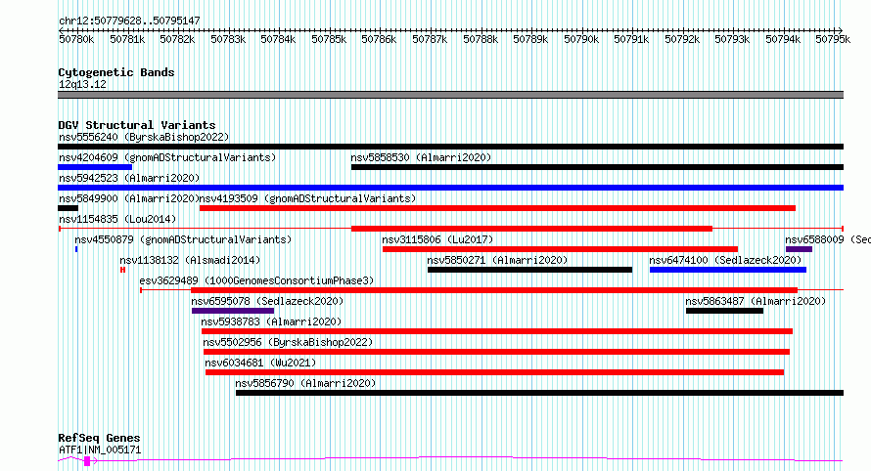This screenshot has width=871, height=471.
Task: Click the nsv6034681 (Wu2021) red bar
Action: click(x=494, y=372)
